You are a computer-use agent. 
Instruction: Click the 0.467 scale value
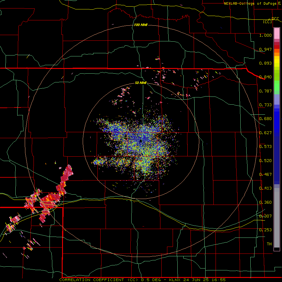[265, 175]
